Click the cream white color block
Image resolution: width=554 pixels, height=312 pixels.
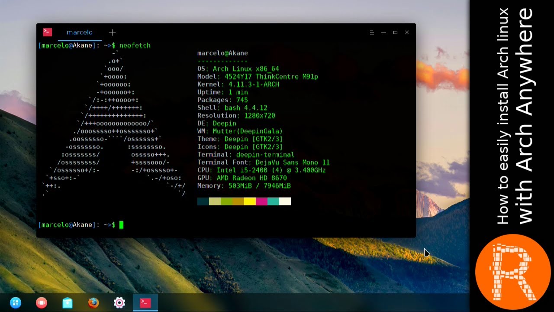[285, 201]
